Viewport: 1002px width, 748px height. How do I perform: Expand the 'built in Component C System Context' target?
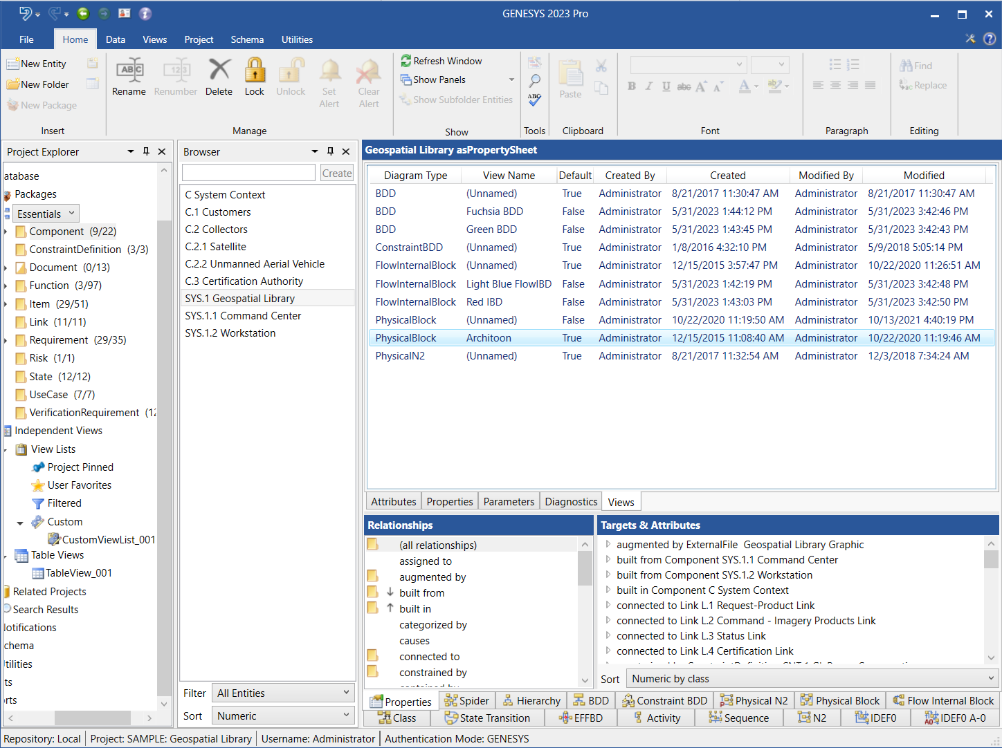pos(608,590)
